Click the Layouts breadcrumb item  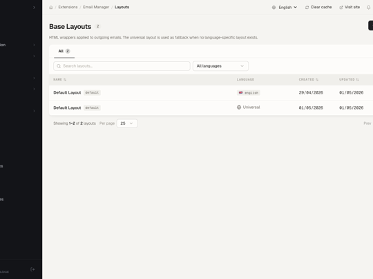(x=122, y=7)
